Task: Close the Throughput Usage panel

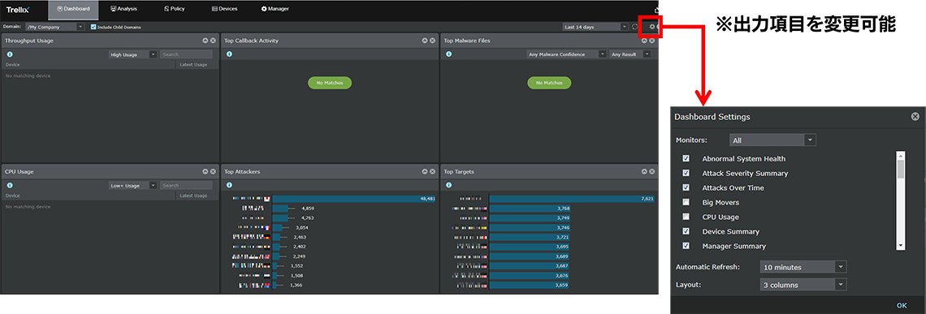Action: (213, 41)
